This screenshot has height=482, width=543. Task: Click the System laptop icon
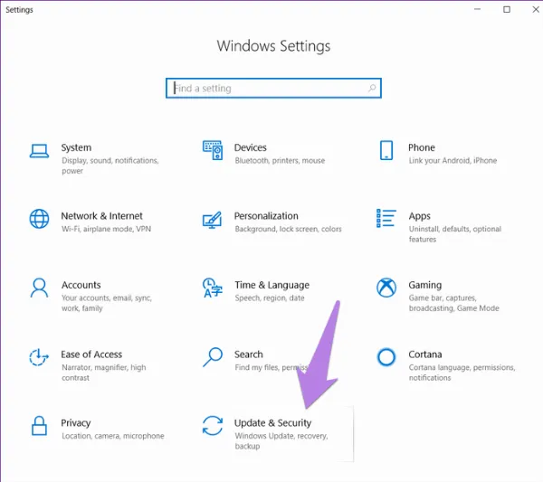(x=39, y=150)
